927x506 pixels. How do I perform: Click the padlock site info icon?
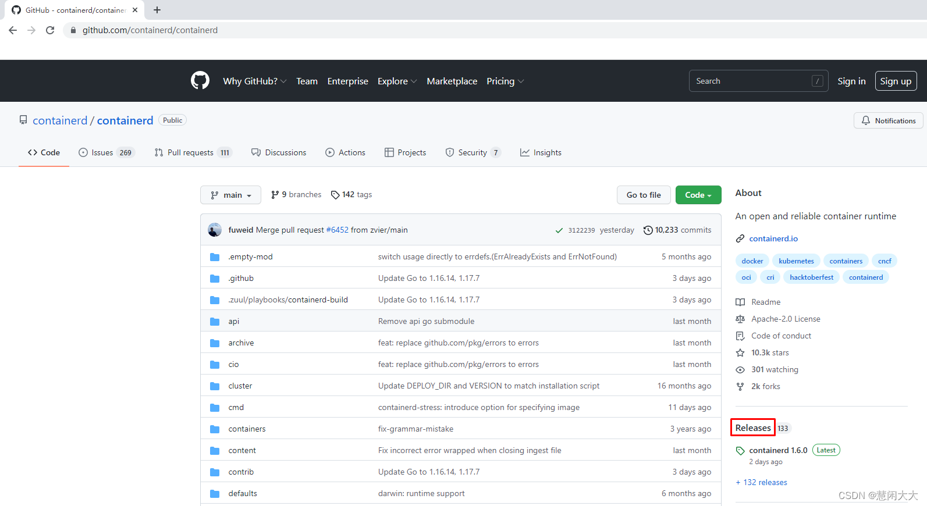pyautogui.click(x=73, y=30)
